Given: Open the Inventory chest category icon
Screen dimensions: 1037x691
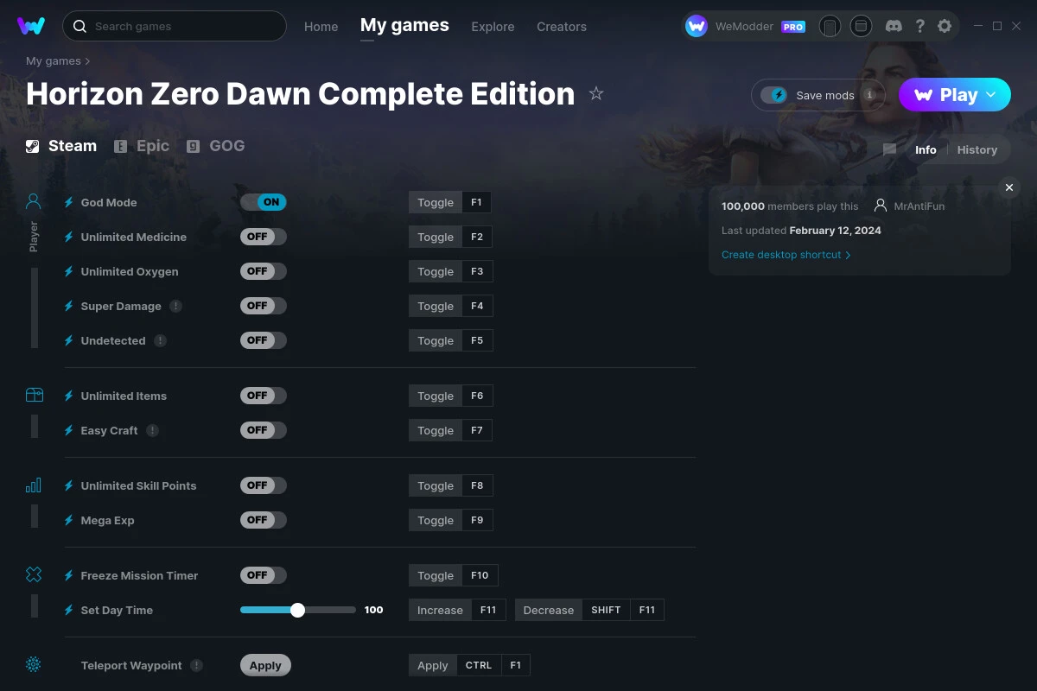Looking at the screenshot, I should 33,394.
